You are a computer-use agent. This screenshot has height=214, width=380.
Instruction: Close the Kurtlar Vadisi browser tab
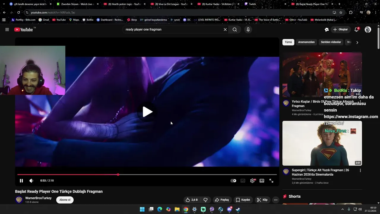(x=238, y=4)
